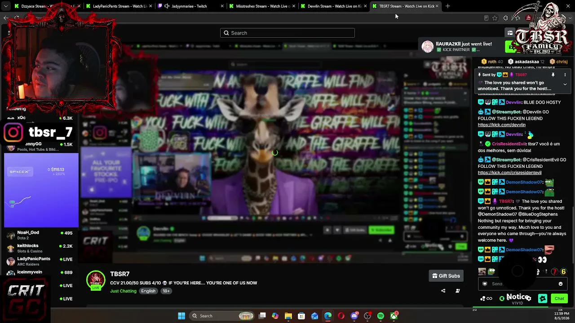Click the red 7 emote in quick emotes
The image size is (575, 323).
point(555,271)
